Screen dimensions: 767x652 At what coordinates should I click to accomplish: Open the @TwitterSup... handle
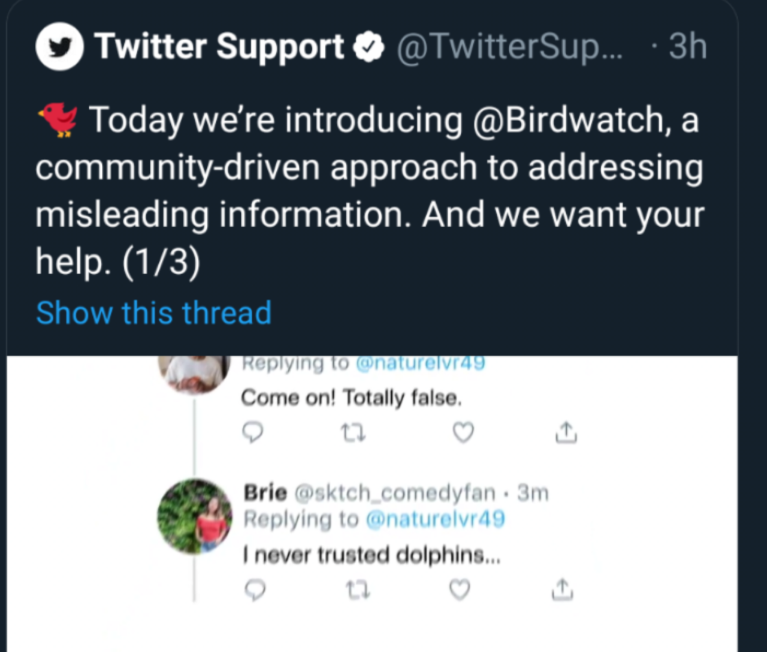click(510, 47)
